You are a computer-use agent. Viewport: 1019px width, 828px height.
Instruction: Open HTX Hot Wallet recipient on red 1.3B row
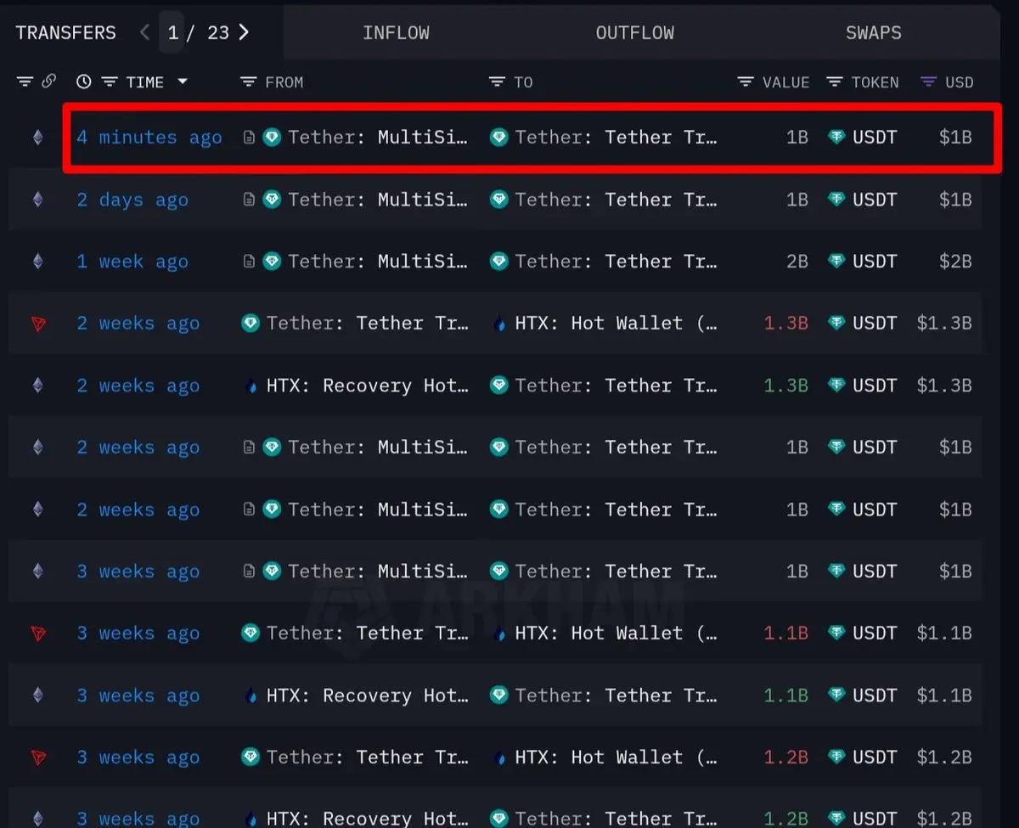[x=616, y=324]
